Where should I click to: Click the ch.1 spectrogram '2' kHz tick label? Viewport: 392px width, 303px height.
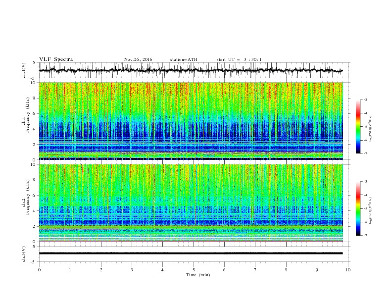pyautogui.click(x=35, y=145)
